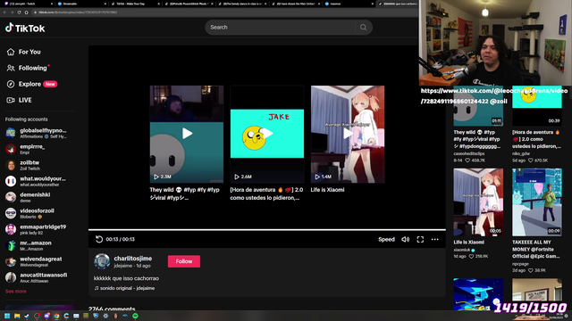Open the playback Speed menu

pyautogui.click(x=386, y=239)
